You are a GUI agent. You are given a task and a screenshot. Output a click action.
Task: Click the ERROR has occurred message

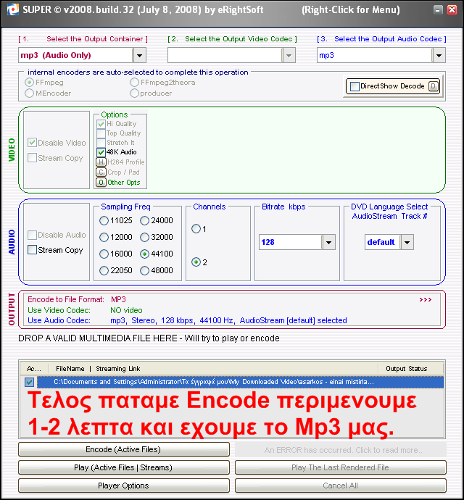click(x=341, y=450)
